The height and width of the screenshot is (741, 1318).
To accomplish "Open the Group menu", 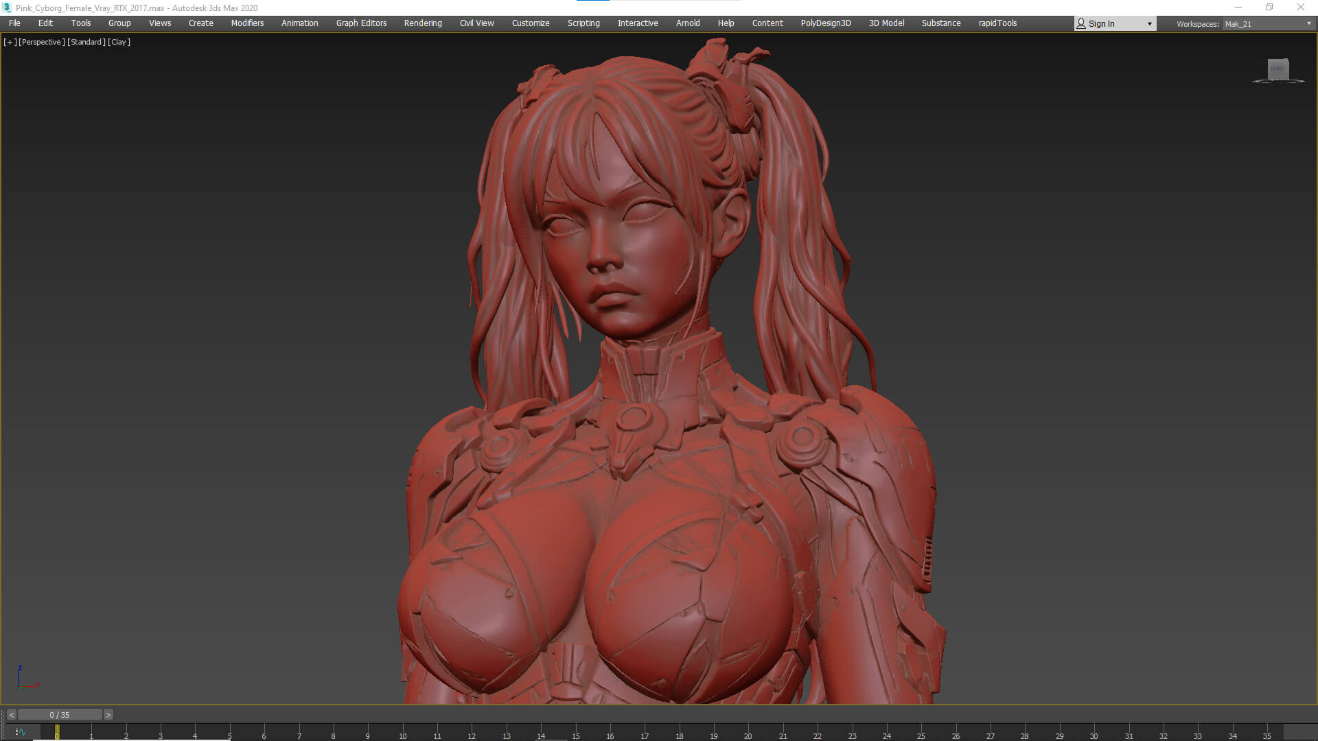I will point(119,23).
